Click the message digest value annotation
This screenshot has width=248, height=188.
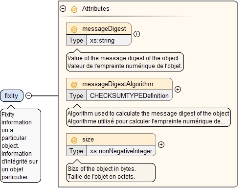click(125, 62)
